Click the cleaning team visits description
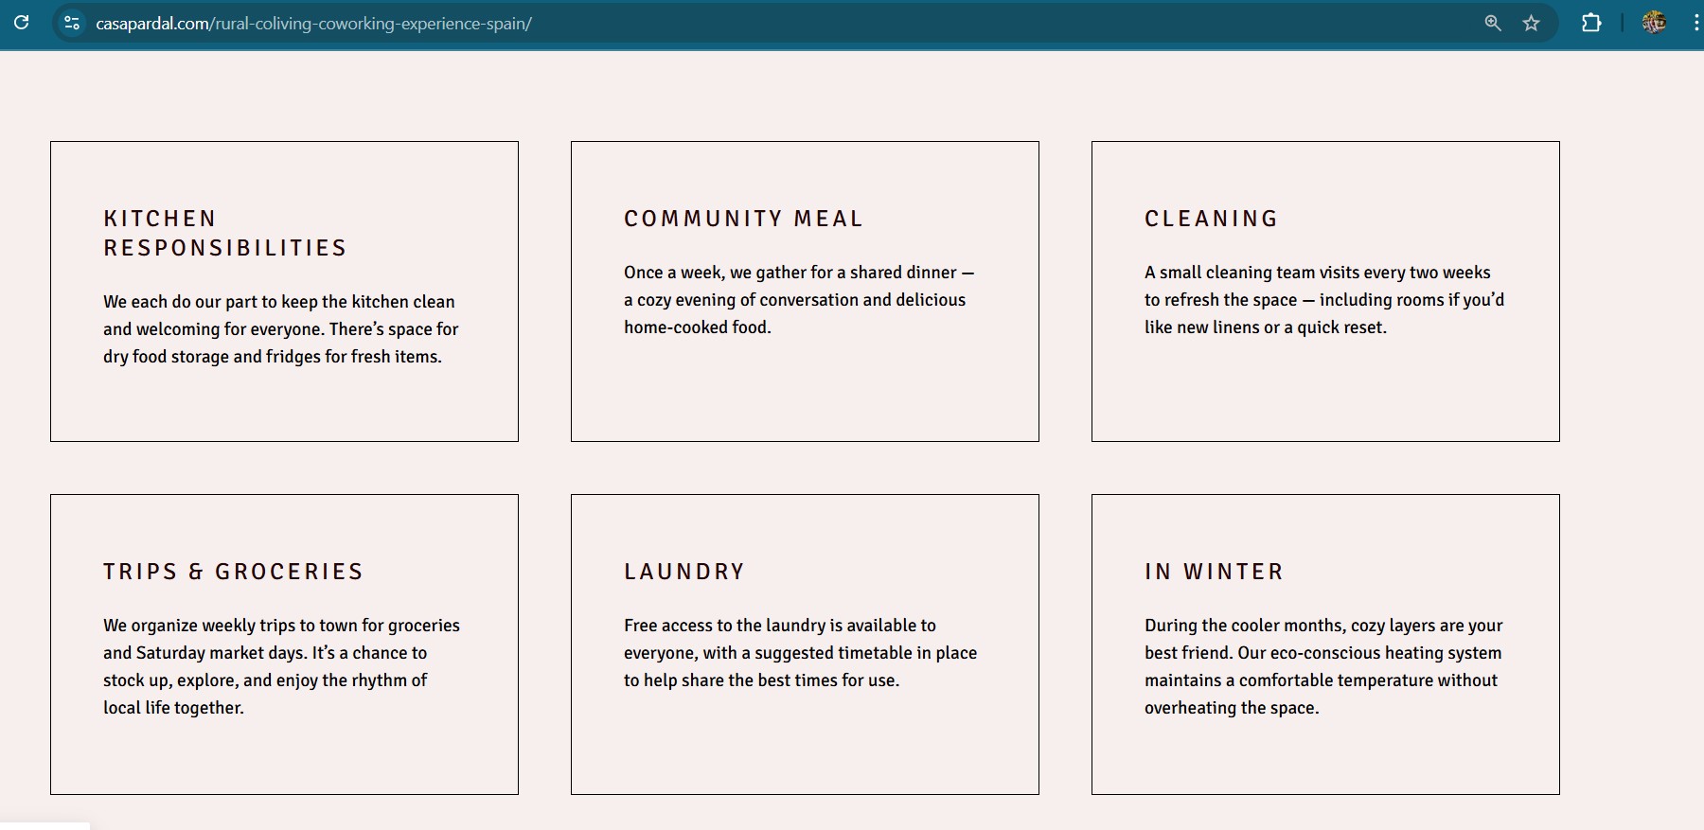Viewport: 1704px width, 830px height. pyautogui.click(x=1323, y=299)
